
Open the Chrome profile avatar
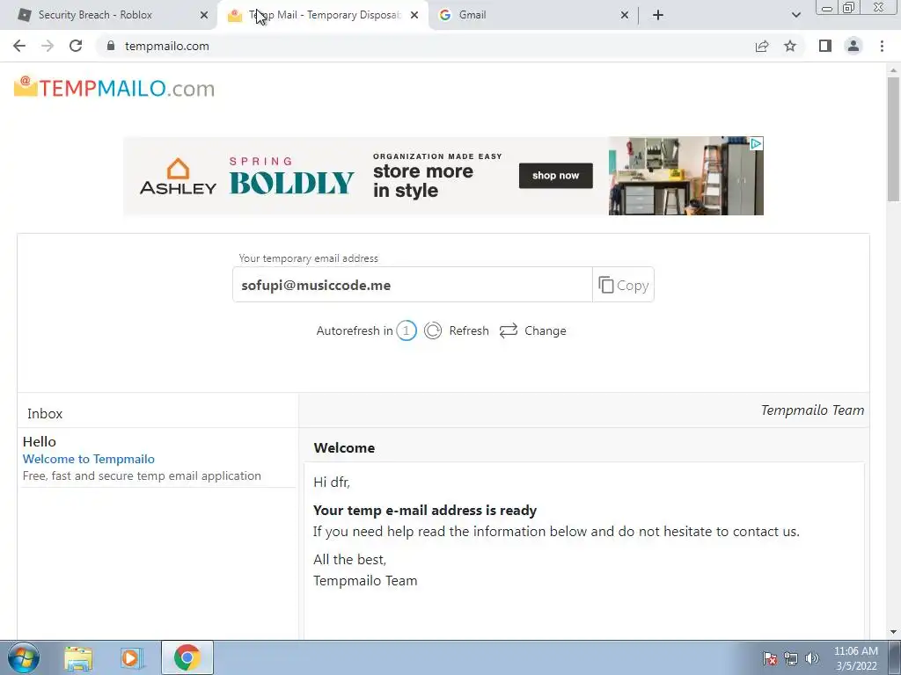[x=853, y=46]
